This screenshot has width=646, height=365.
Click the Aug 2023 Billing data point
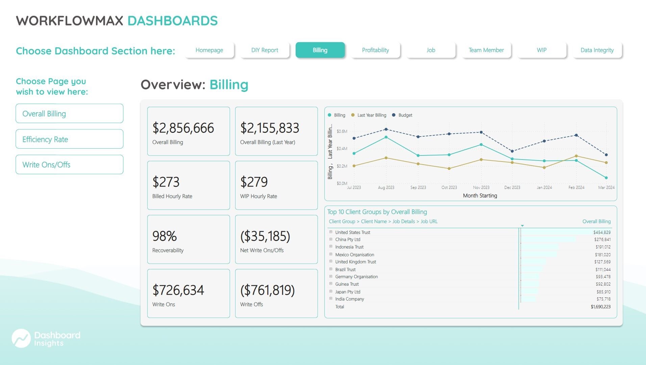click(x=386, y=137)
